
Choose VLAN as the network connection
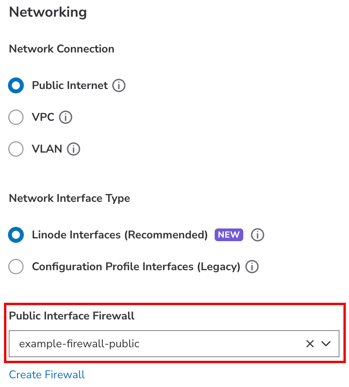pyautogui.click(x=16, y=149)
